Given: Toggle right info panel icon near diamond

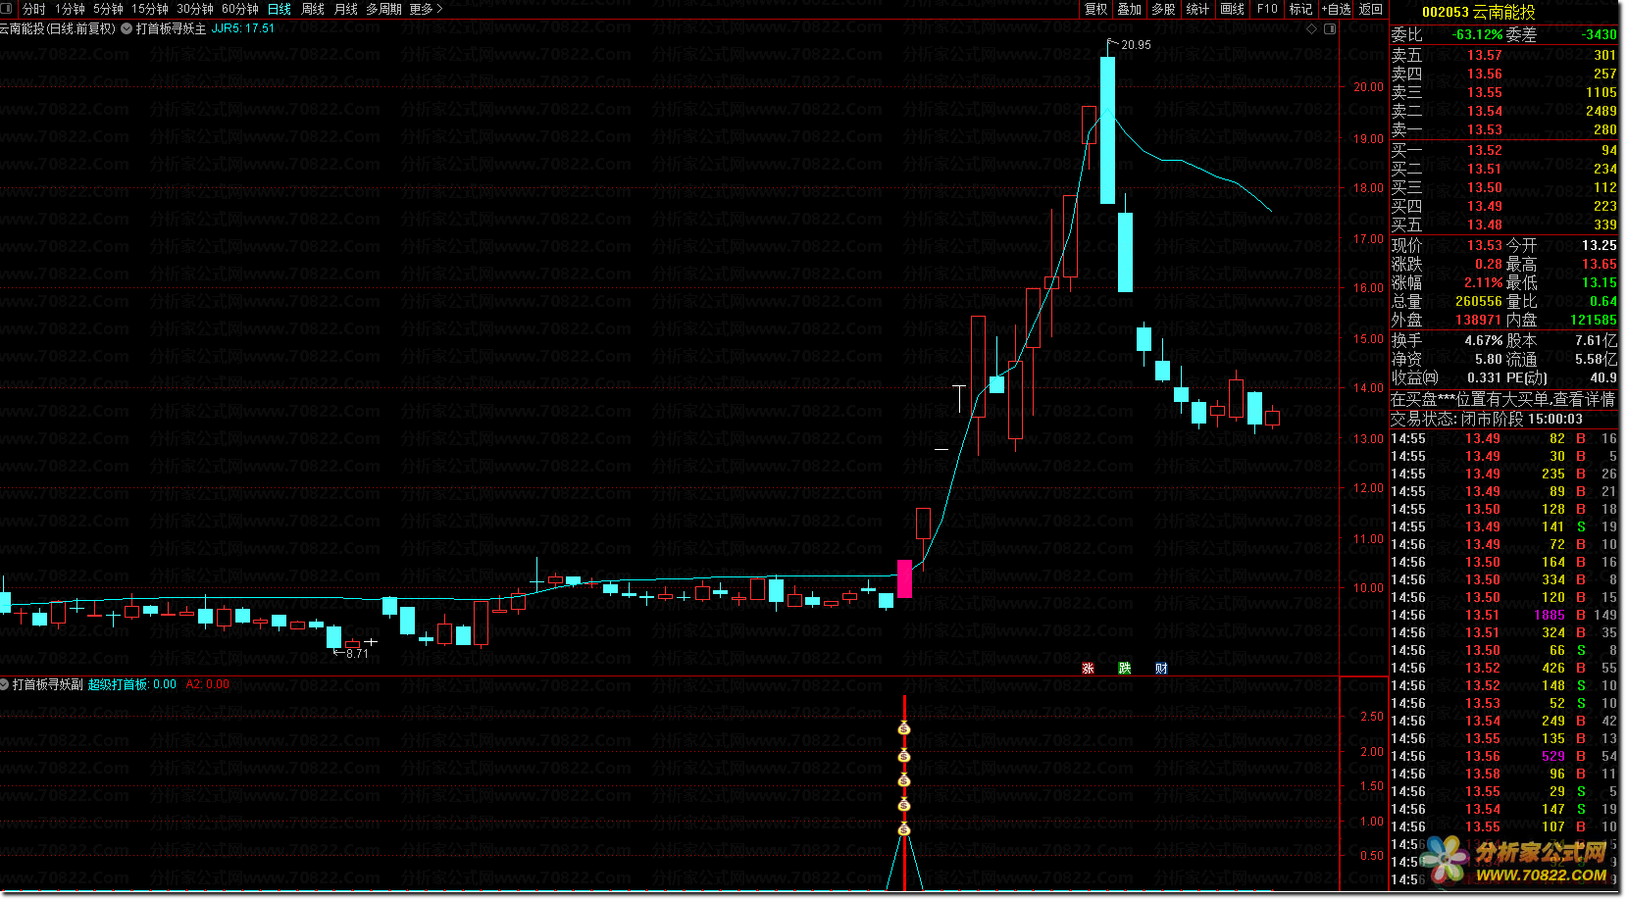Looking at the screenshot, I should pyautogui.click(x=1330, y=29).
